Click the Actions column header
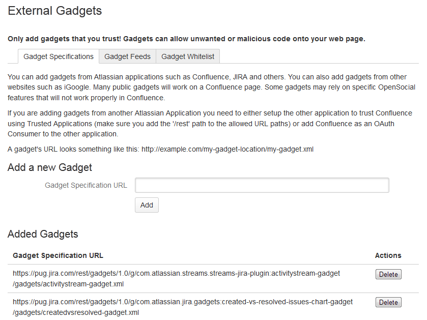The image size is (427, 320). pyautogui.click(x=388, y=255)
